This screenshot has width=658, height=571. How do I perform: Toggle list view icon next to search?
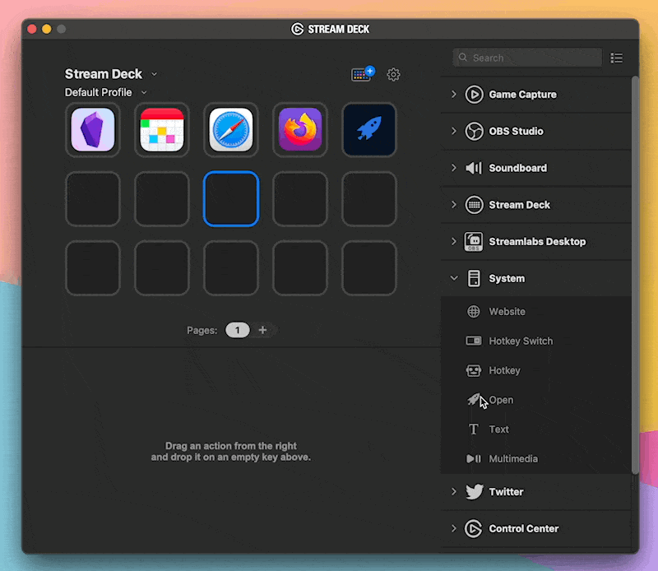pos(616,58)
